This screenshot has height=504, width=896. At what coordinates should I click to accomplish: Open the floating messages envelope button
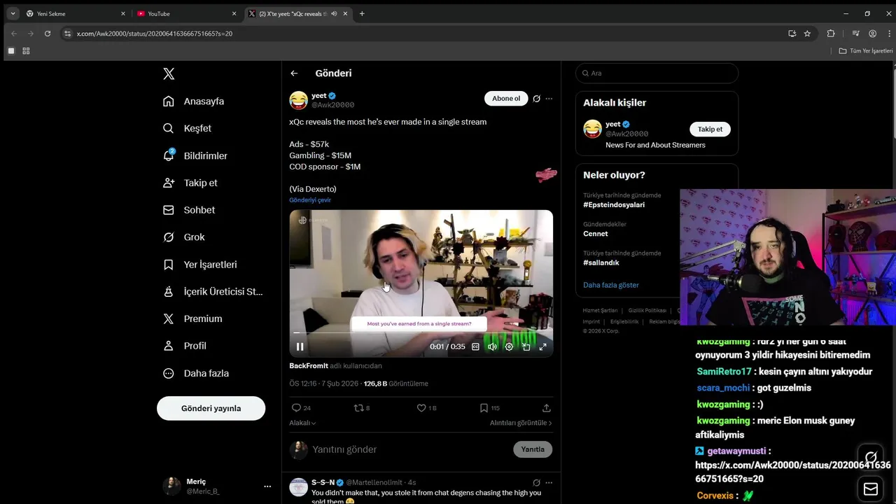(x=871, y=489)
